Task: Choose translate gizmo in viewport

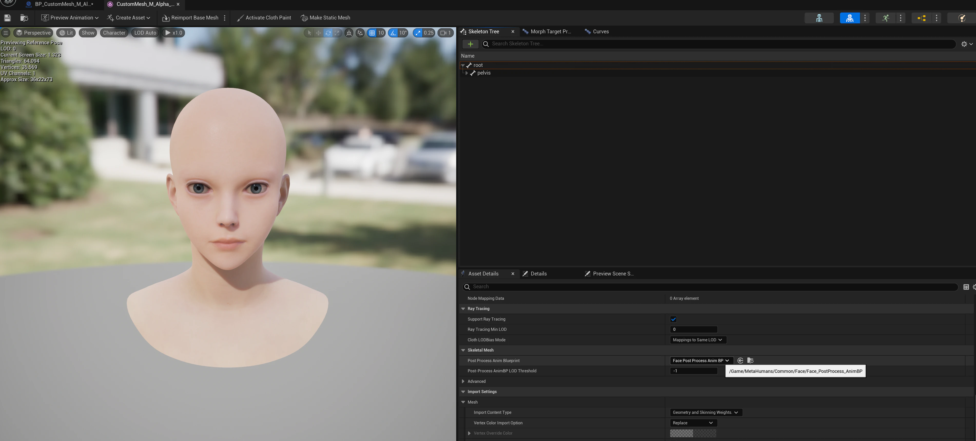Action: coord(318,33)
